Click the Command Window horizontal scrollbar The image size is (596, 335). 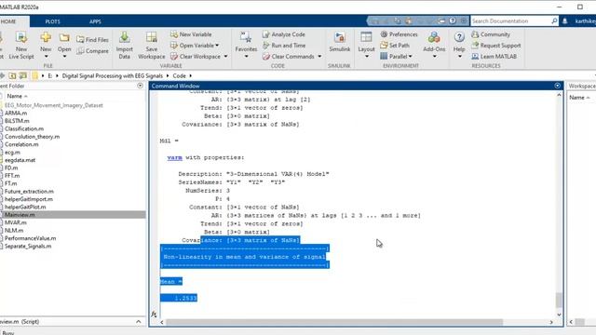tap(334, 322)
